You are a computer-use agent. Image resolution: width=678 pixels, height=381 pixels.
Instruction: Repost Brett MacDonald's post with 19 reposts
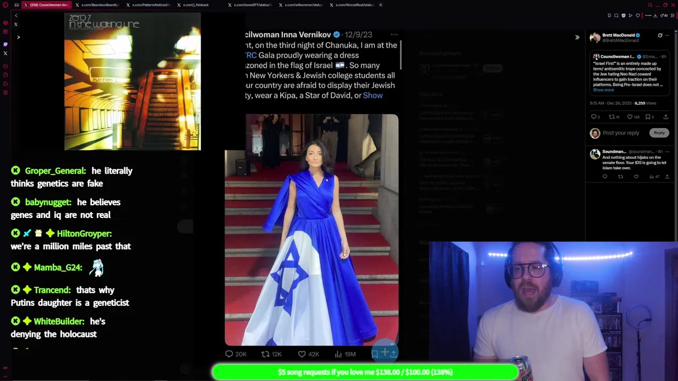tap(614, 117)
